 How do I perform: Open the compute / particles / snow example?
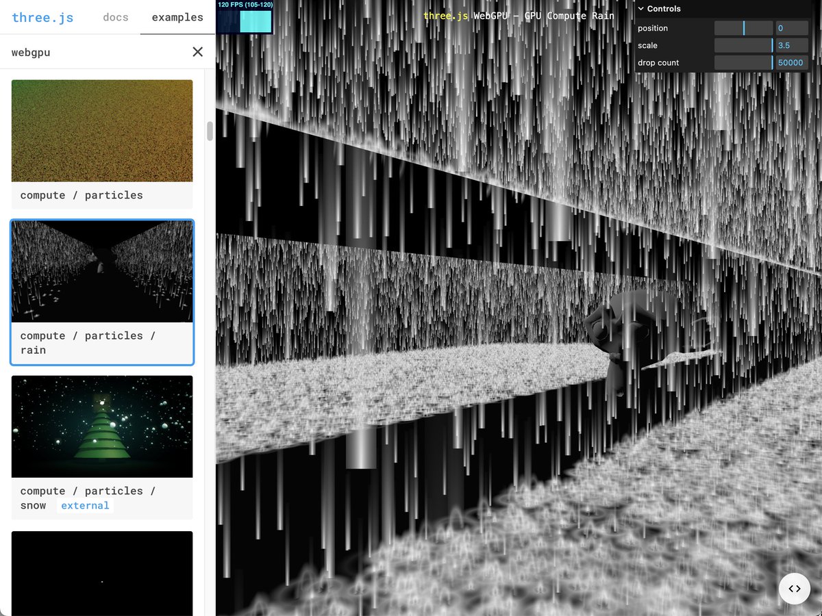coord(101,426)
